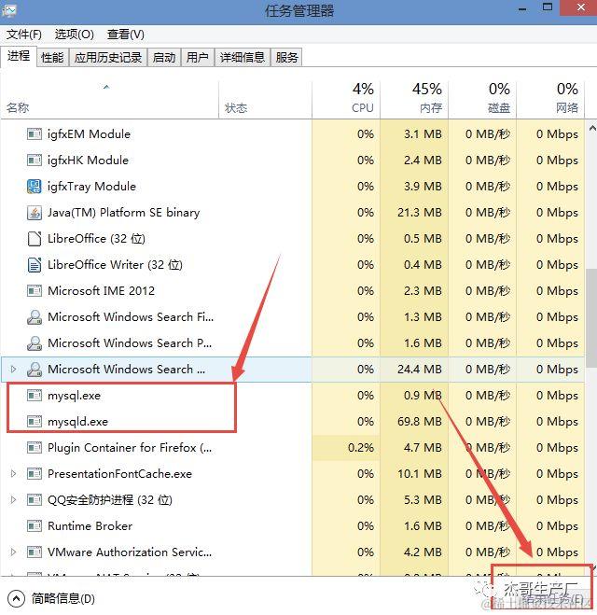
Task: Click the mysqld.exe process icon
Action: tap(35, 422)
